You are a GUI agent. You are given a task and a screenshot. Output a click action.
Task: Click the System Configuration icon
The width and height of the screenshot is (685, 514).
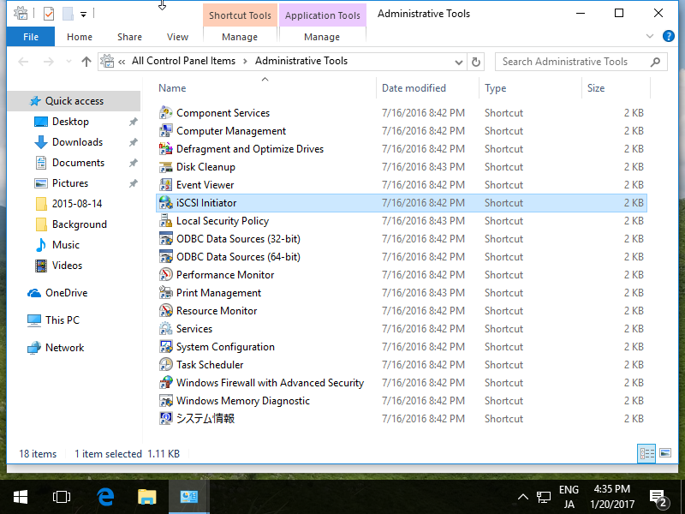165,347
